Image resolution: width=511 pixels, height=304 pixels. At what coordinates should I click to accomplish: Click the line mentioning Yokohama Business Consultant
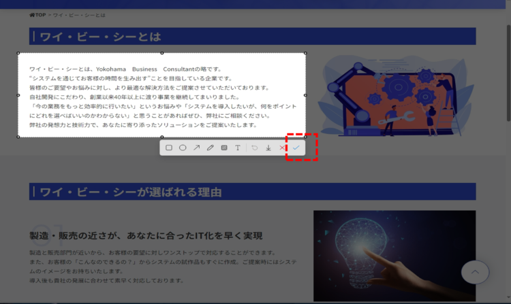[126, 69]
